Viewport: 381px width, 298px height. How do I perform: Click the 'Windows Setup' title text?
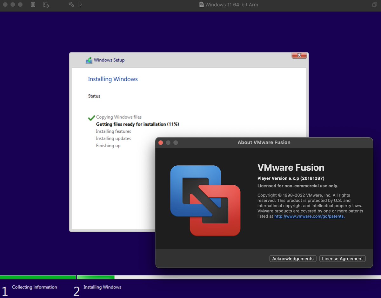click(x=109, y=60)
